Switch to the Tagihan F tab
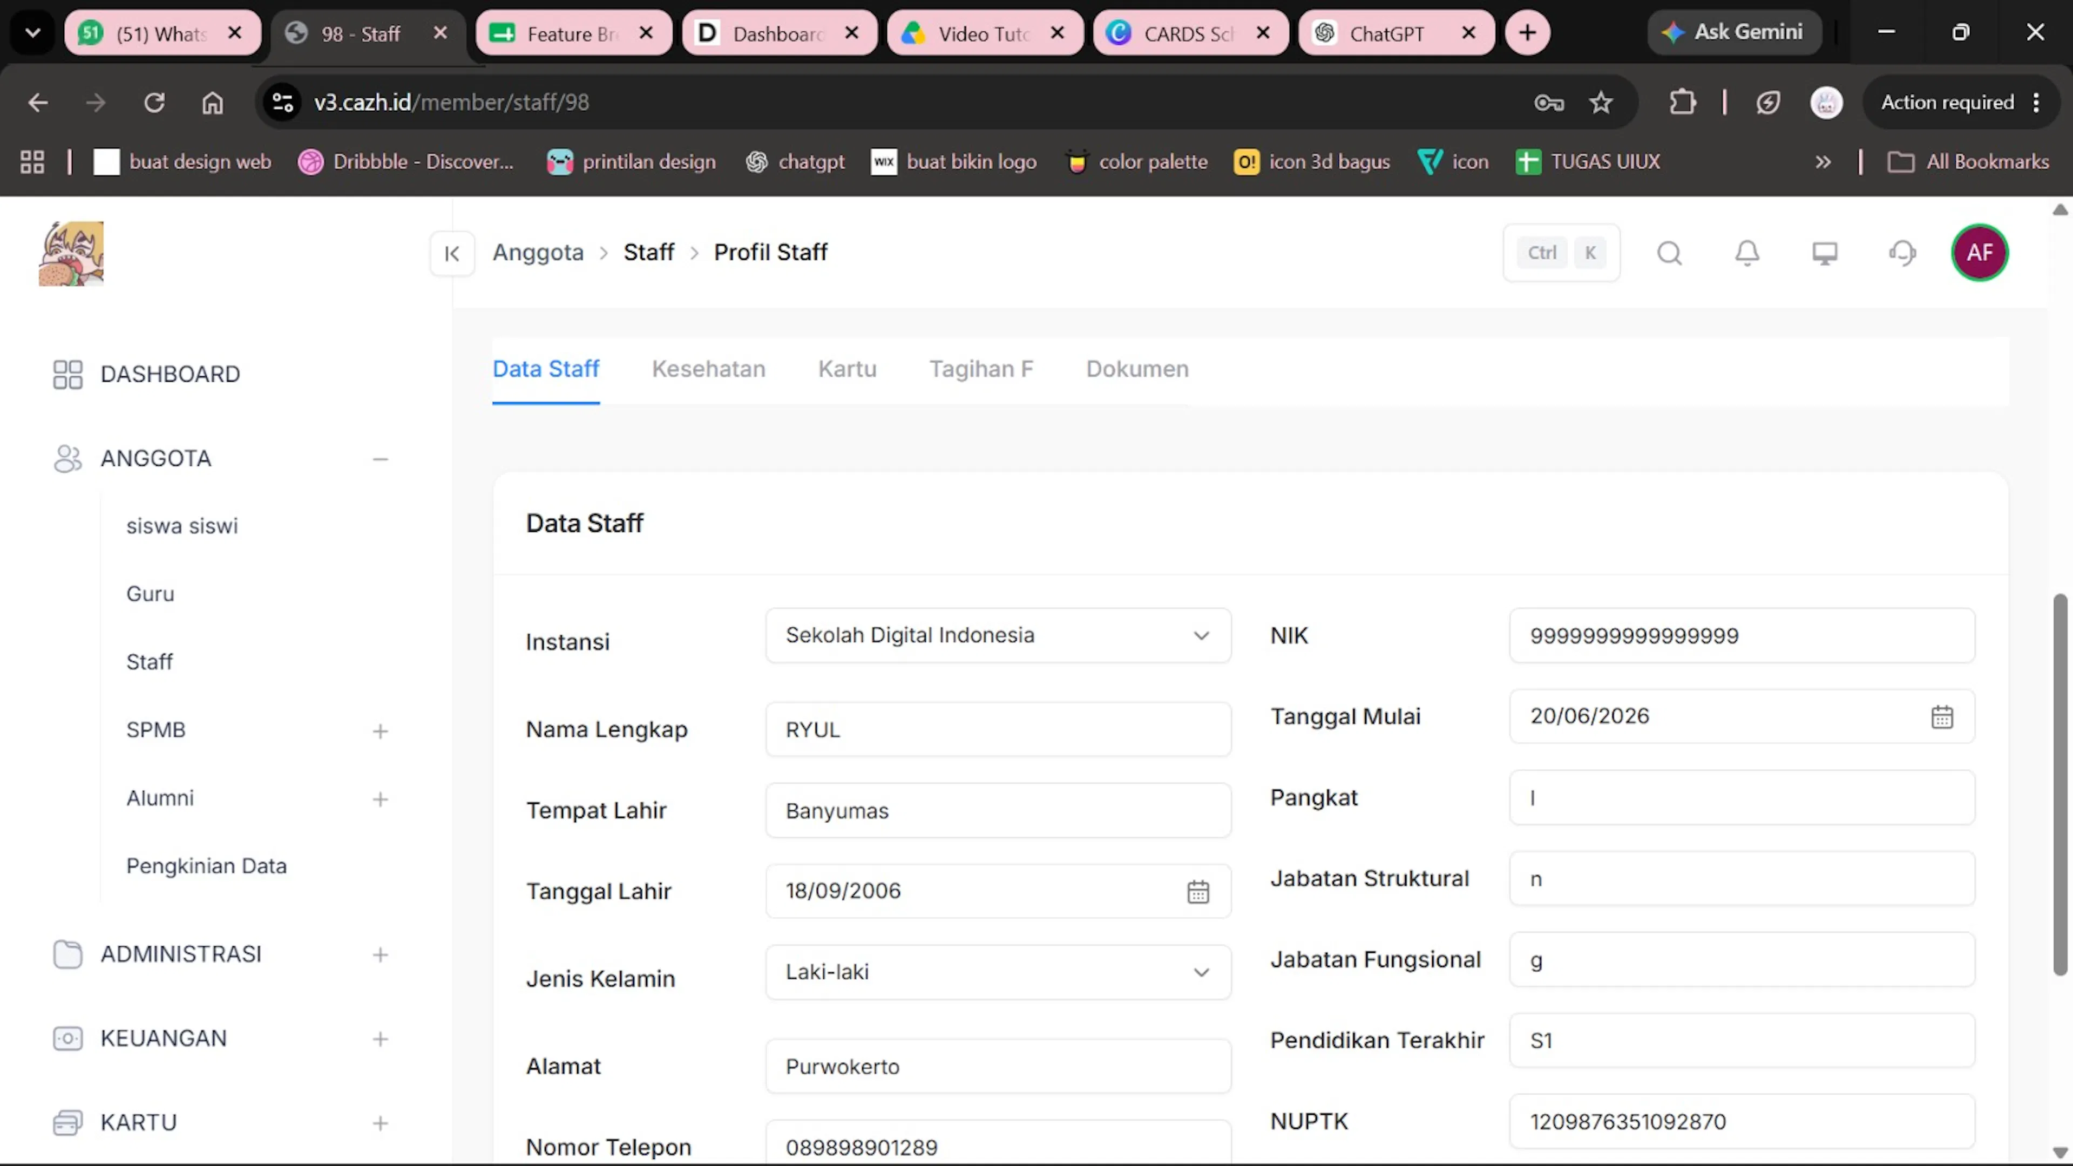This screenshot has width=2073, height=1166. [981, 369]
